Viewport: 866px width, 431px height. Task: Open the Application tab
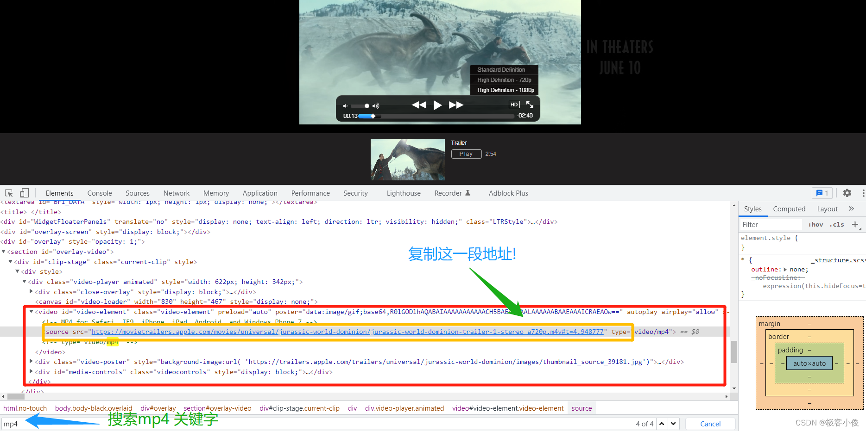coord(260,193)
